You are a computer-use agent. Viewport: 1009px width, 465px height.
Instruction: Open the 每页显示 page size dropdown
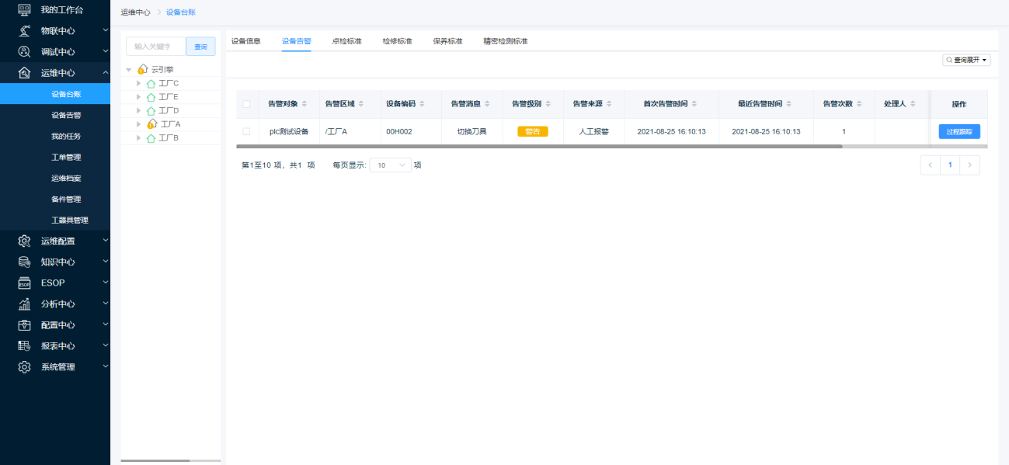coord(390,165)
